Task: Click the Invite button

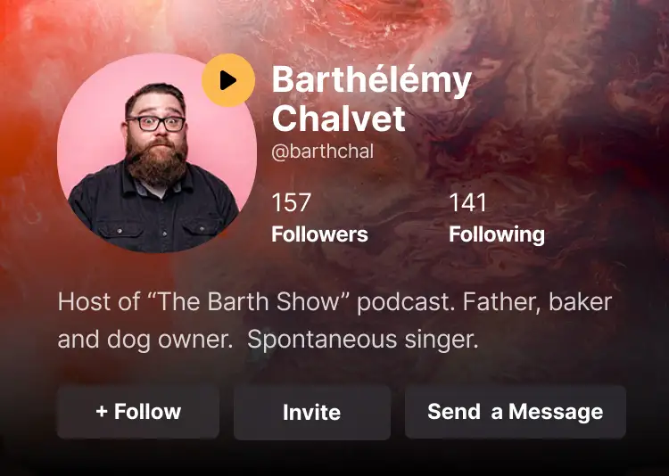Action: (312, 413)
